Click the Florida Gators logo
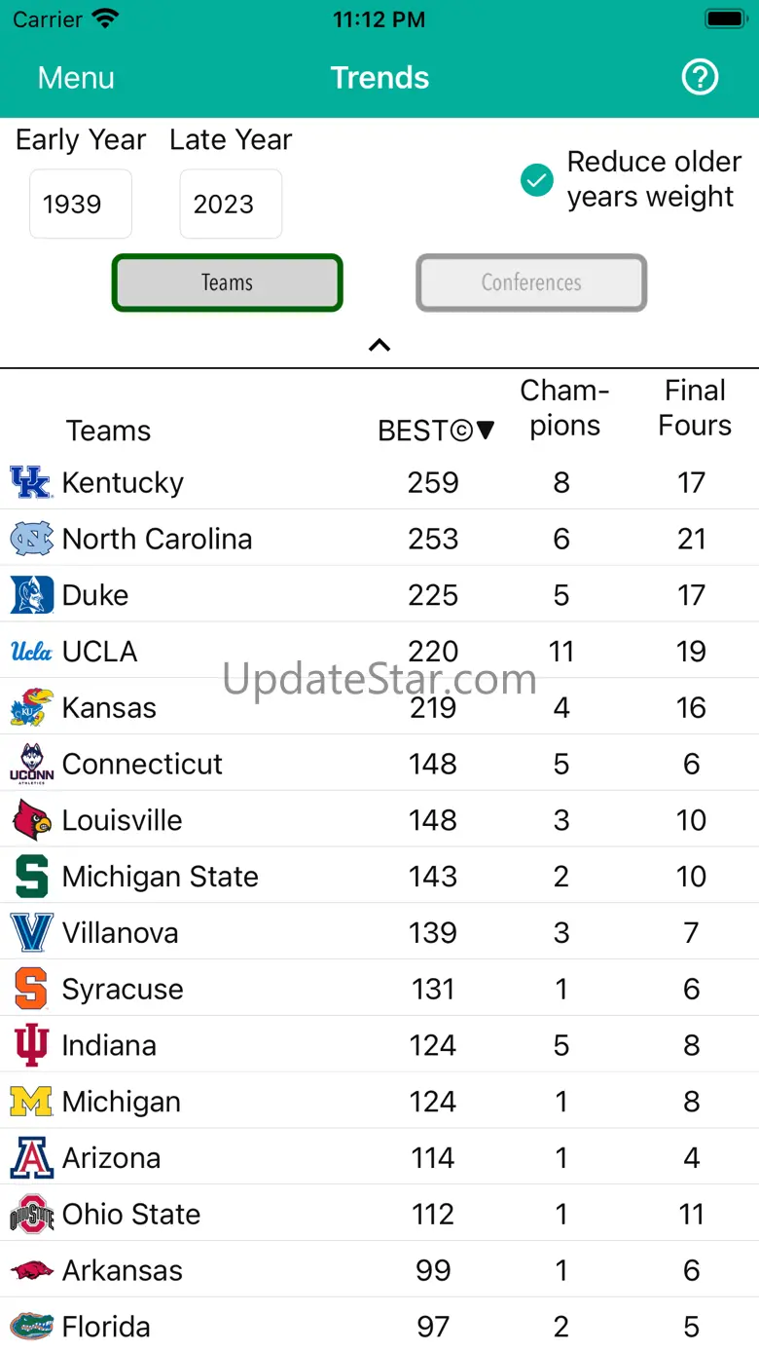This screenshot has height=1351, width=759. [x=31, y=1326]
